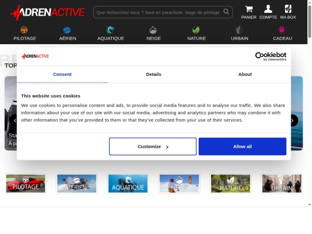Open the Panier link text
Image resolution: width=312 pixels, height=234 pixels.
click(249, 17)
